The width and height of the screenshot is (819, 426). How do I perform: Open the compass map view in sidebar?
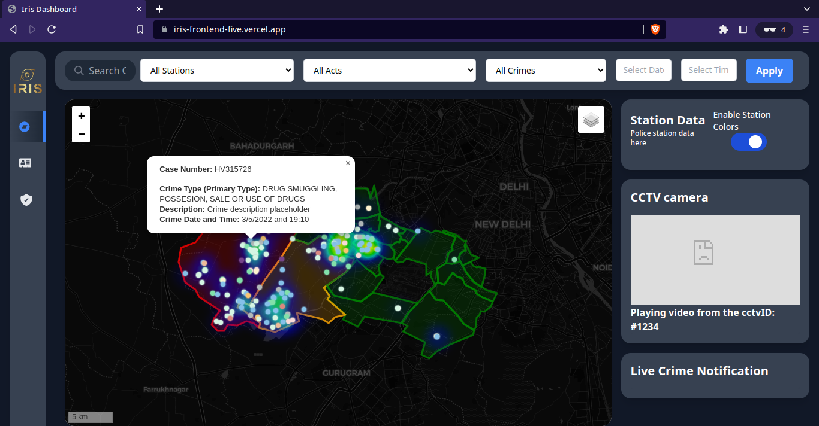pyautogui.click(x=25, y=127)
